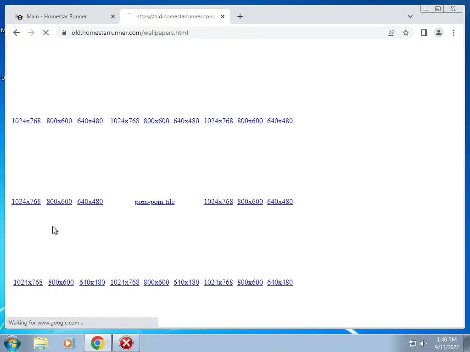Click the Chrome taskbar icon
The width and height of the screenshot is (470, 352).
tap(97, 343)
